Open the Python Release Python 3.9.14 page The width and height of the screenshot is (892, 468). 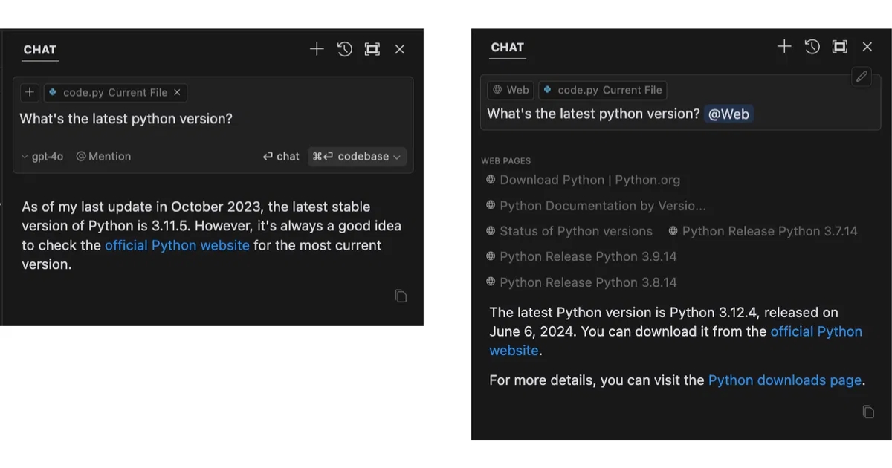pyautogui.click(x=587, y=256)
